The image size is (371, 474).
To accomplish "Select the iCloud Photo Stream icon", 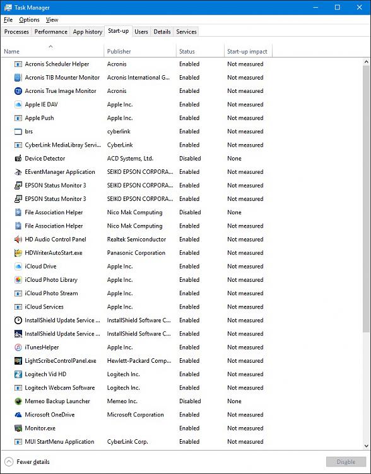I will tap(18, 293).
